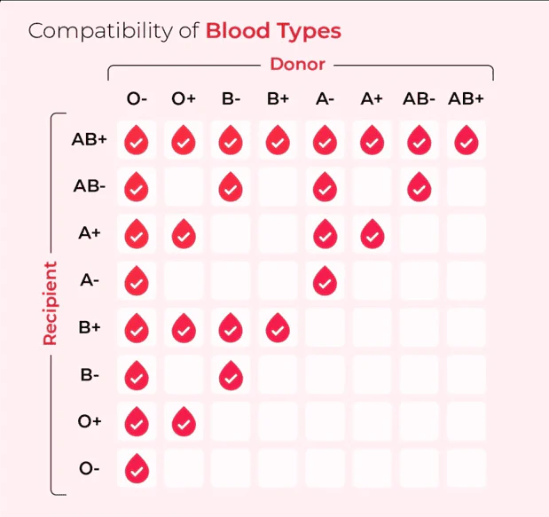This screenshot has width=549, height=517.
Task: Click the O+ recipient, O+ donor blood drop
Action: coord(183,423)
